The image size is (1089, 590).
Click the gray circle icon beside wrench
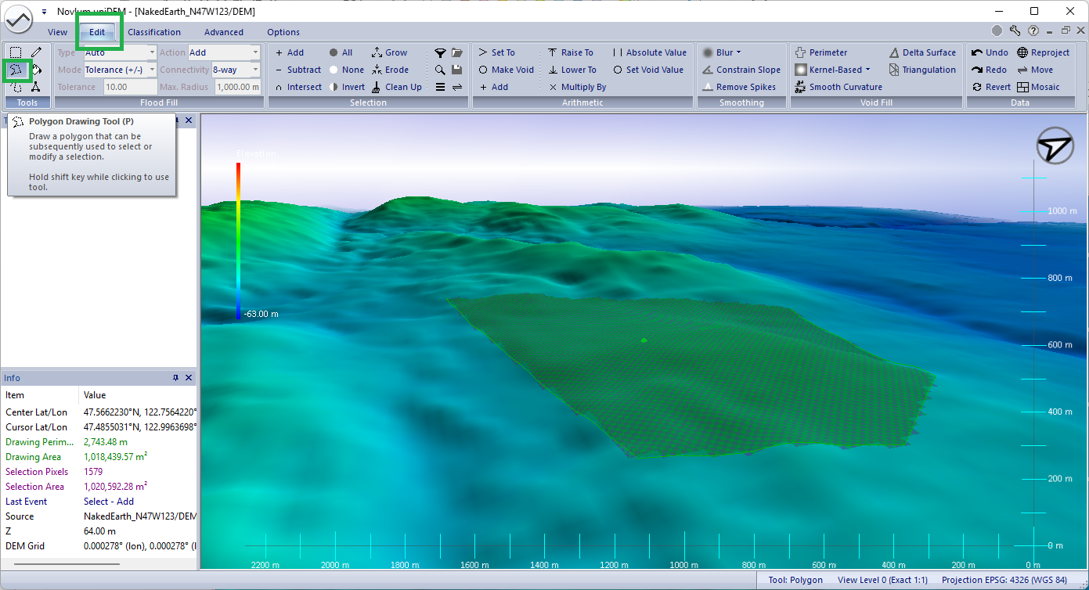click(997, 31)
